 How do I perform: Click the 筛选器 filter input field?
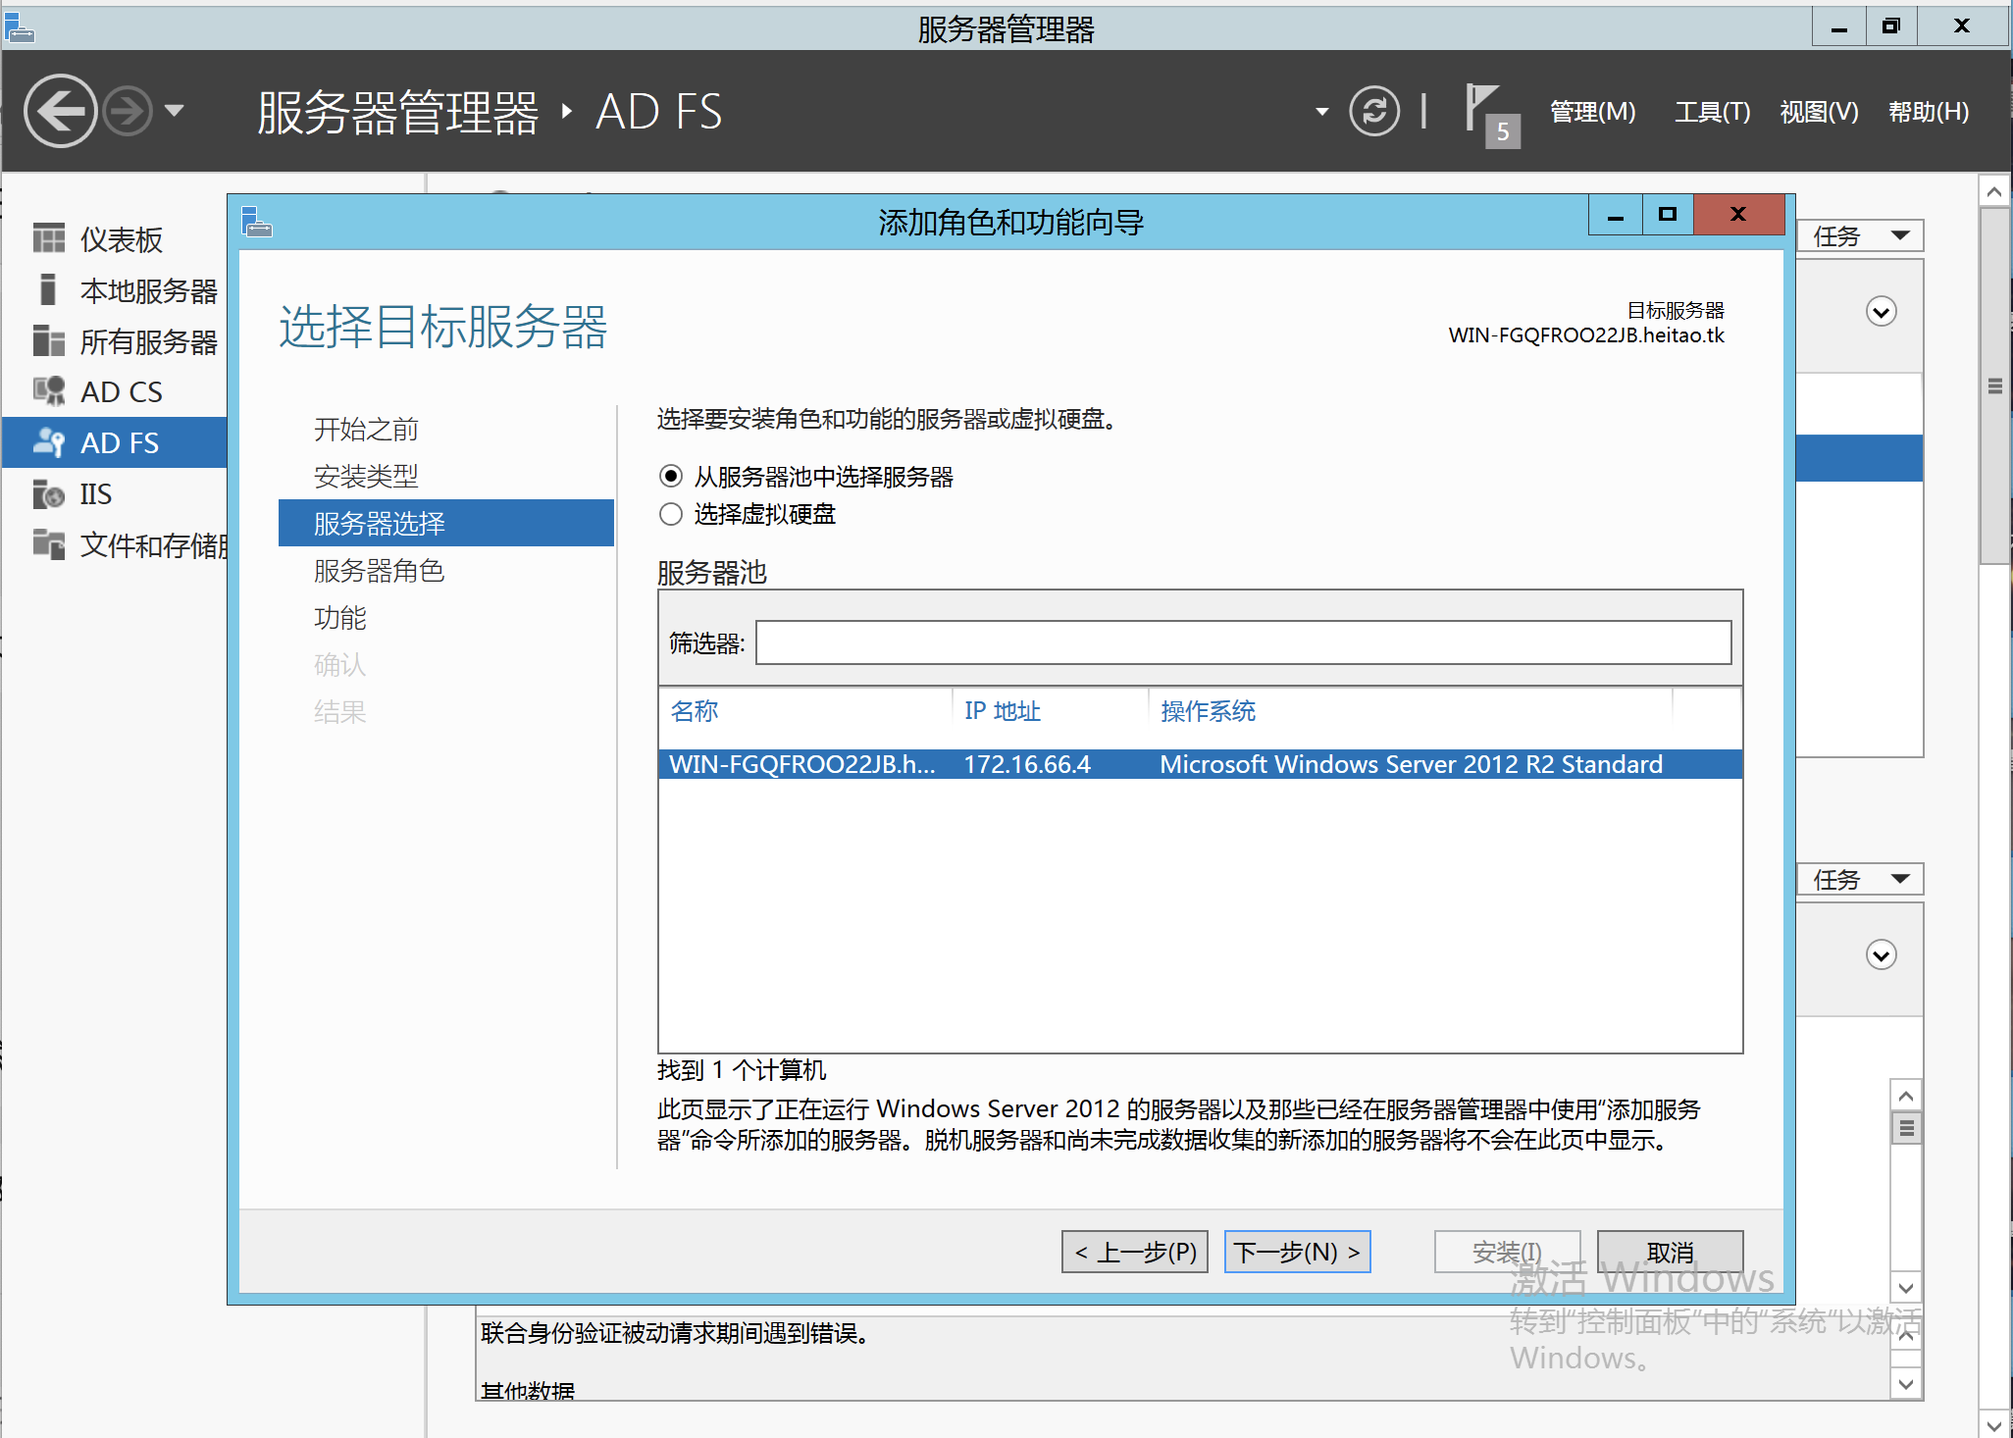(x=1243, y=642)
